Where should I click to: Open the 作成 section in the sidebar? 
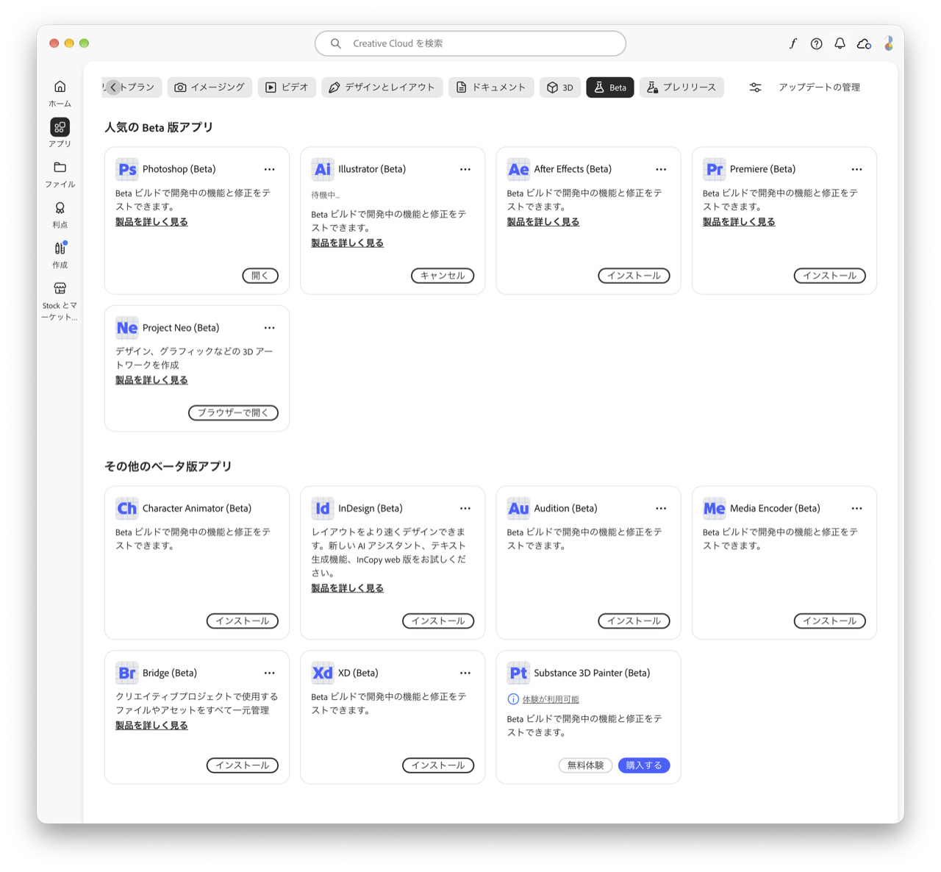pyautogui.click(x=60, y=255)
